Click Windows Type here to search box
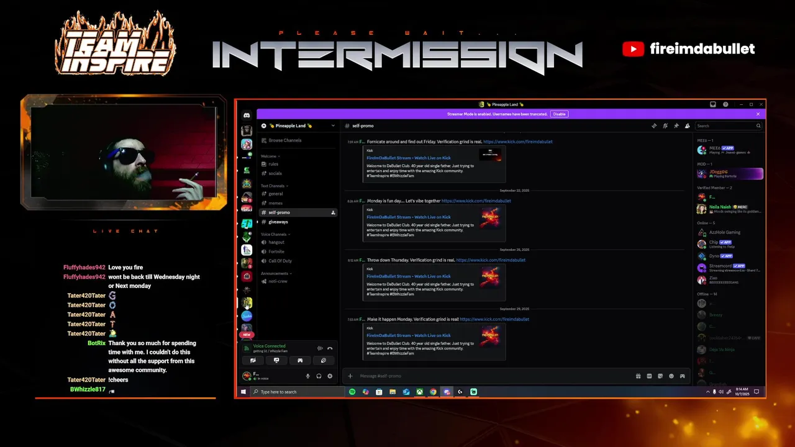The image size is (795, 447). pos(298,392)
